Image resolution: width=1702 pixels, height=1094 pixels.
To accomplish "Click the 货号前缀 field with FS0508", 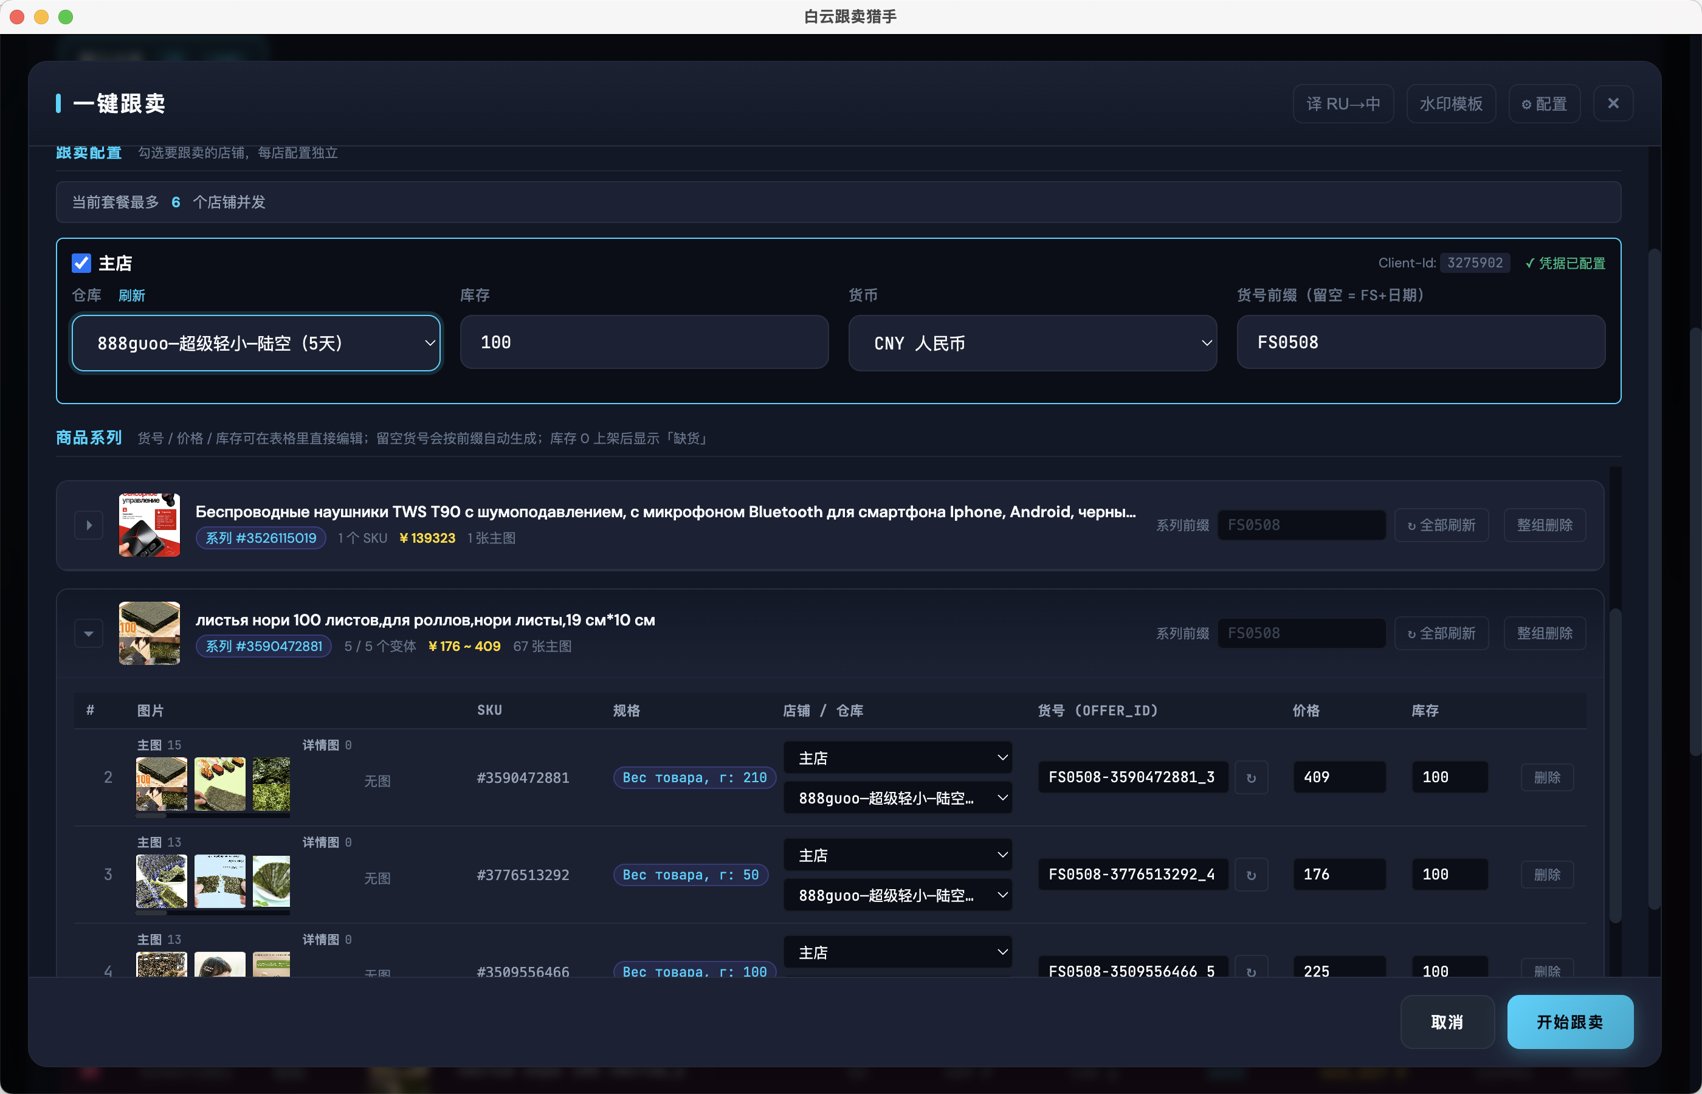I will 1421,342.
